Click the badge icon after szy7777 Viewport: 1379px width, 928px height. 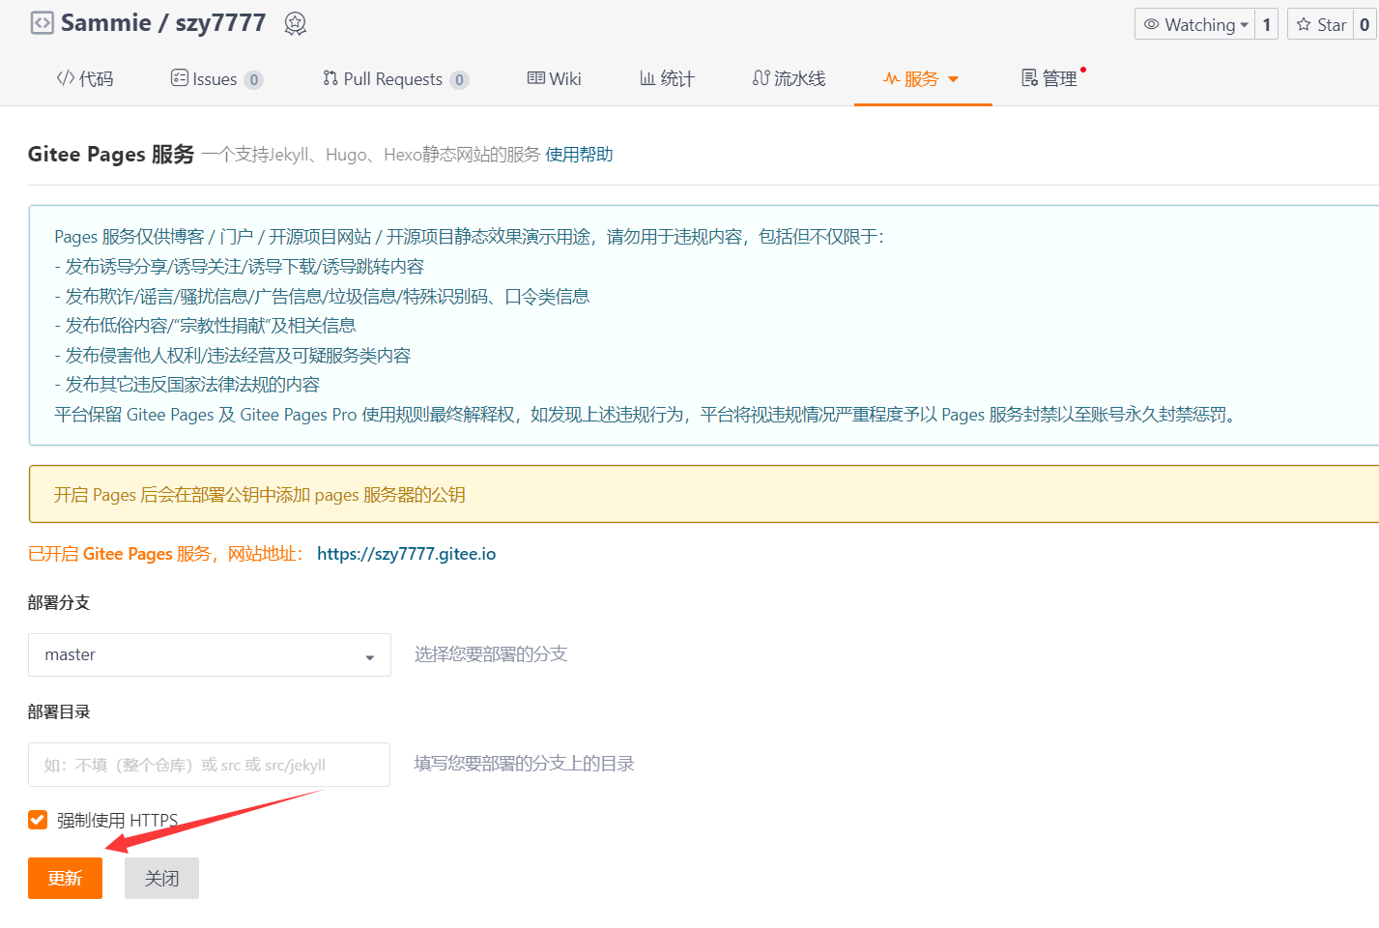click(296, 24)
